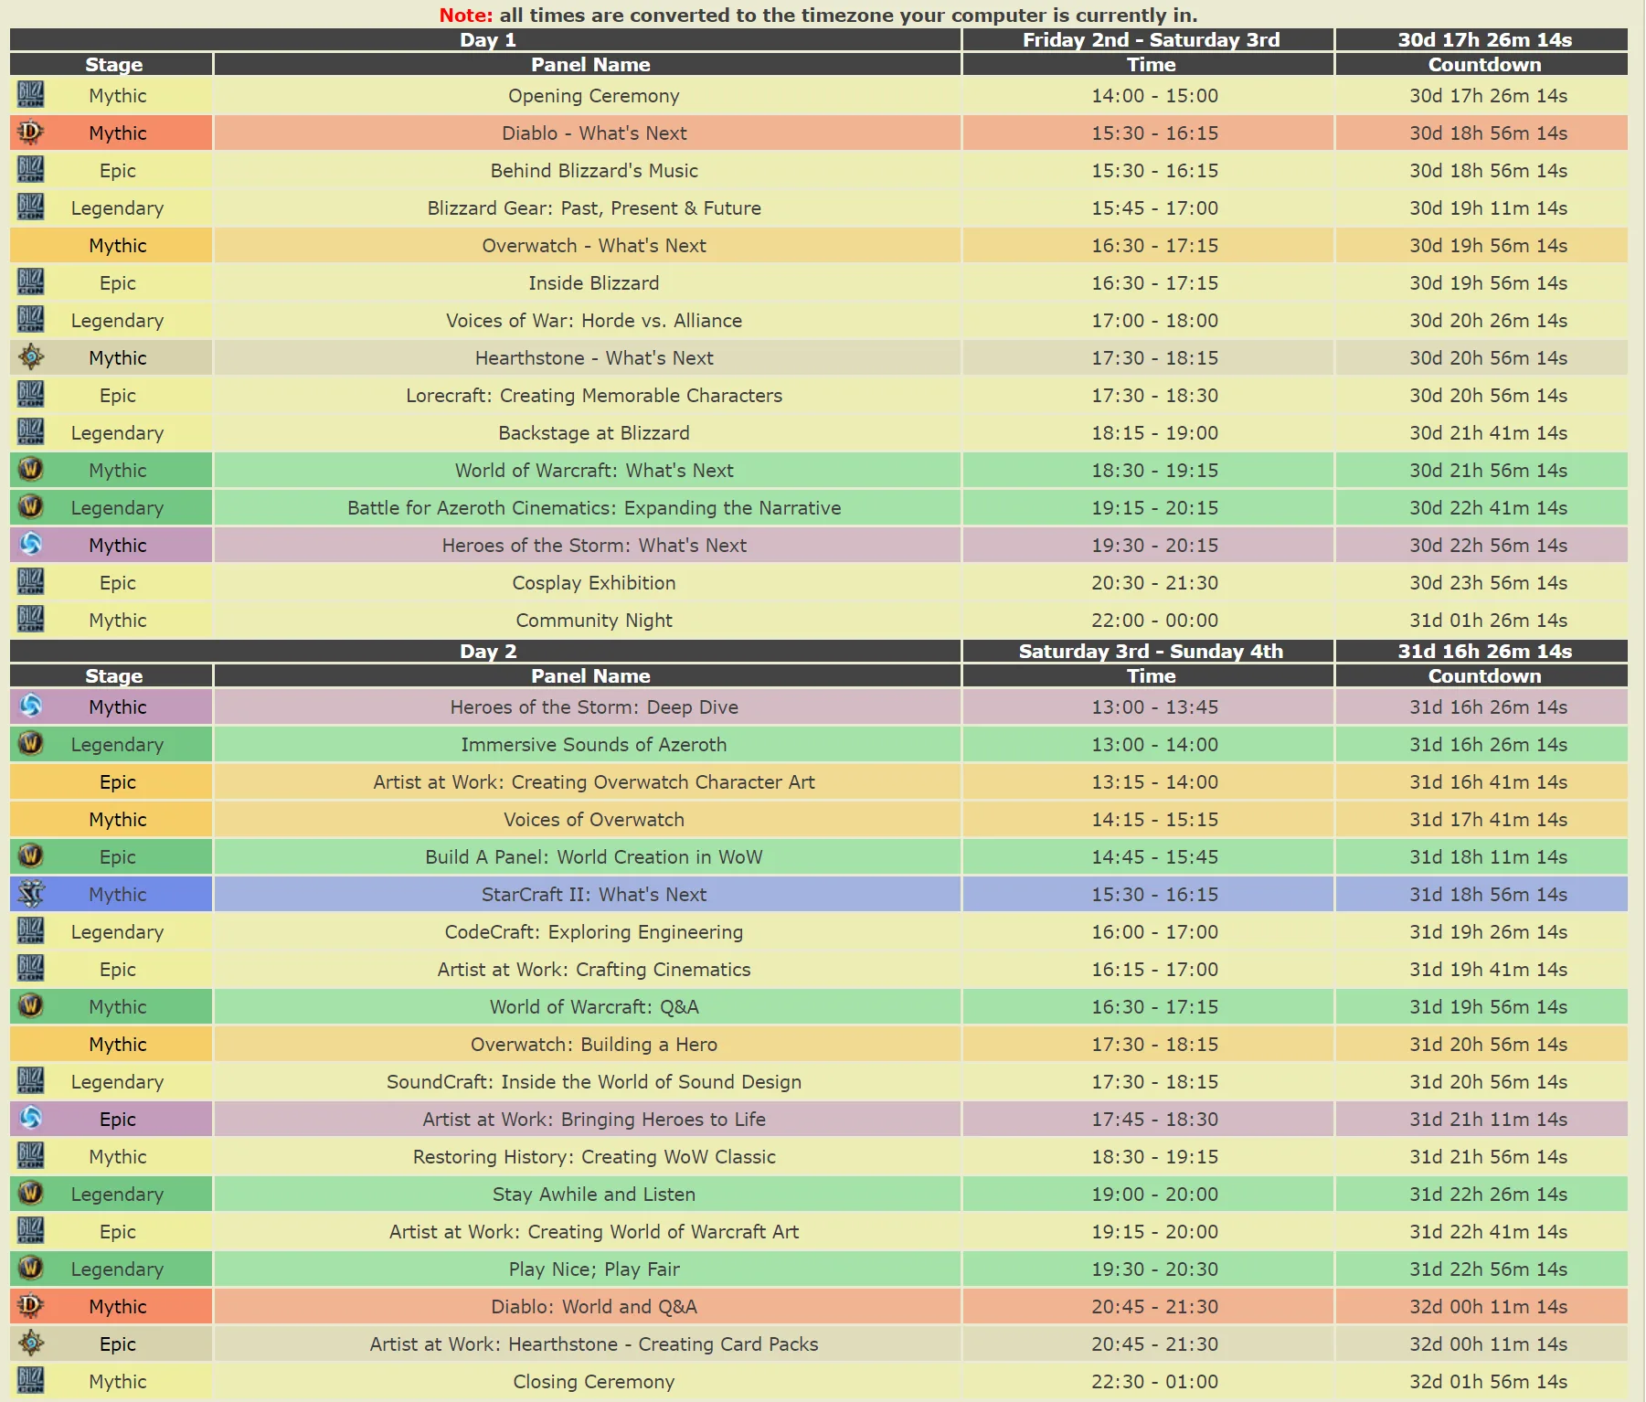Select StarCraft II: What's Next panel name
Image resolution: width=1646 pixels, height=1402 pixels.
tap(594, 894)
